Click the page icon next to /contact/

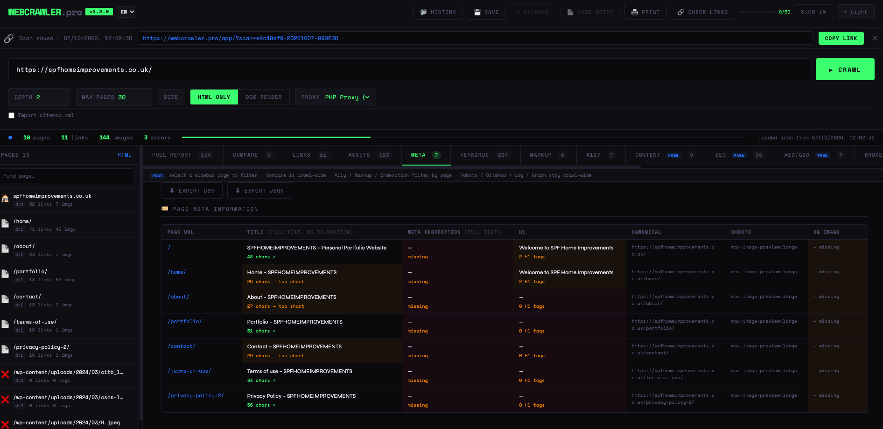pos(5,299)
